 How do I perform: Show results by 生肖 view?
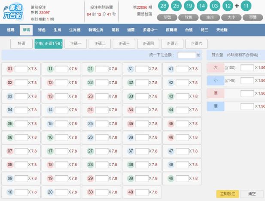pos(210,17)
